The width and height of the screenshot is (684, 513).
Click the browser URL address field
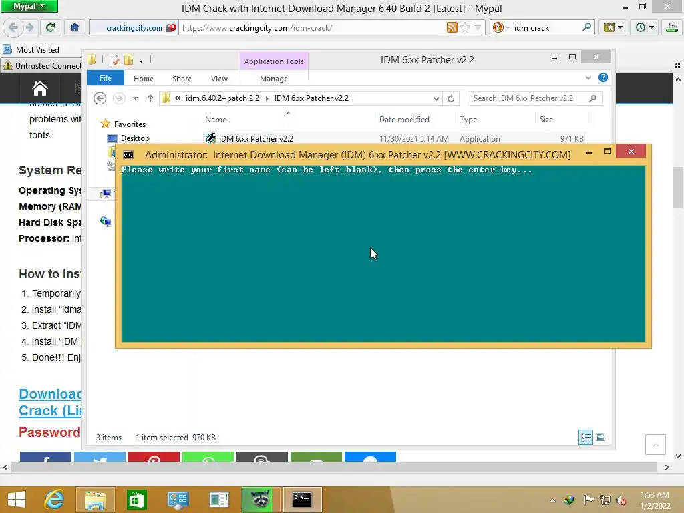pyautogui.click(x=312, y=28)
